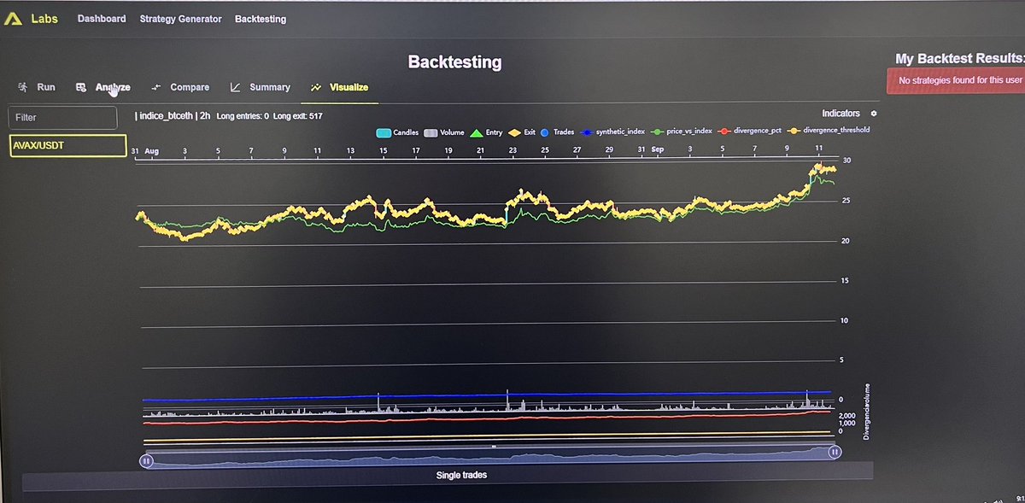The image size is (1025, 503).
Task: Click the Aug date axis label
Action: pos(152,150)
